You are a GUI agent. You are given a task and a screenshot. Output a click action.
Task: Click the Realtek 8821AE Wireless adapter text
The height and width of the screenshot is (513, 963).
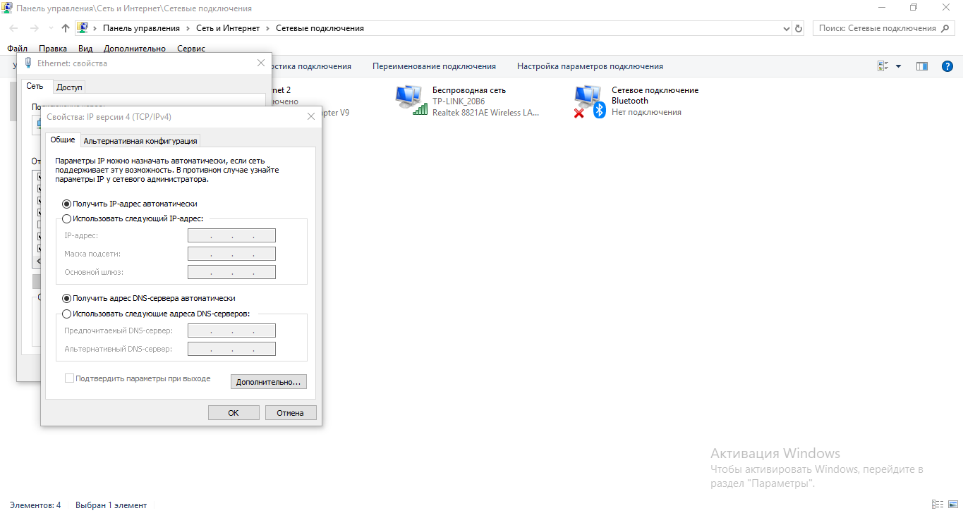click(486, 113)
